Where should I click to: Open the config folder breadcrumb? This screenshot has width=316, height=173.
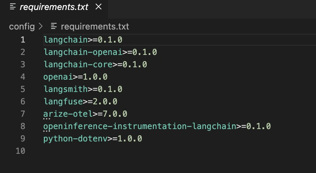pyautogui.click(x=22, y=26)
